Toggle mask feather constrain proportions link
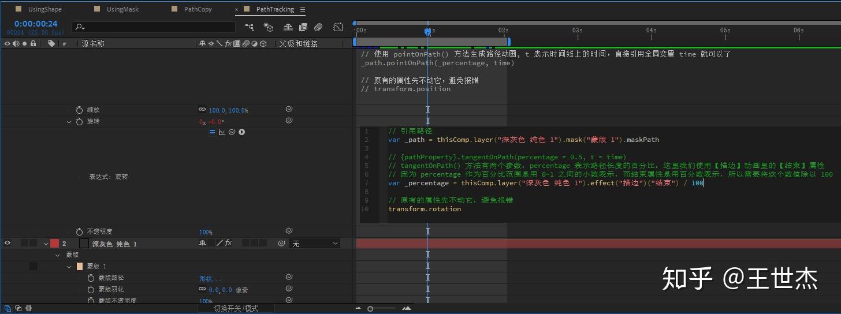 [x=202, y=290]
